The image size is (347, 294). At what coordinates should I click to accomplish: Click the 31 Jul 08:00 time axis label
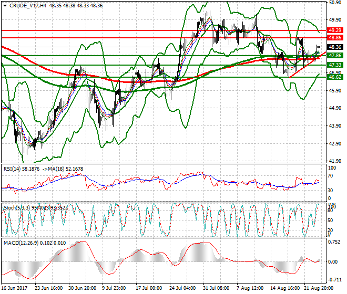coord(216,288)
